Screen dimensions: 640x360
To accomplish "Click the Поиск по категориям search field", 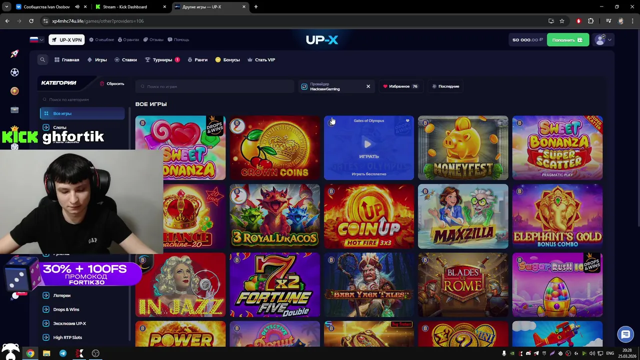I will click(x=82, y=99).
